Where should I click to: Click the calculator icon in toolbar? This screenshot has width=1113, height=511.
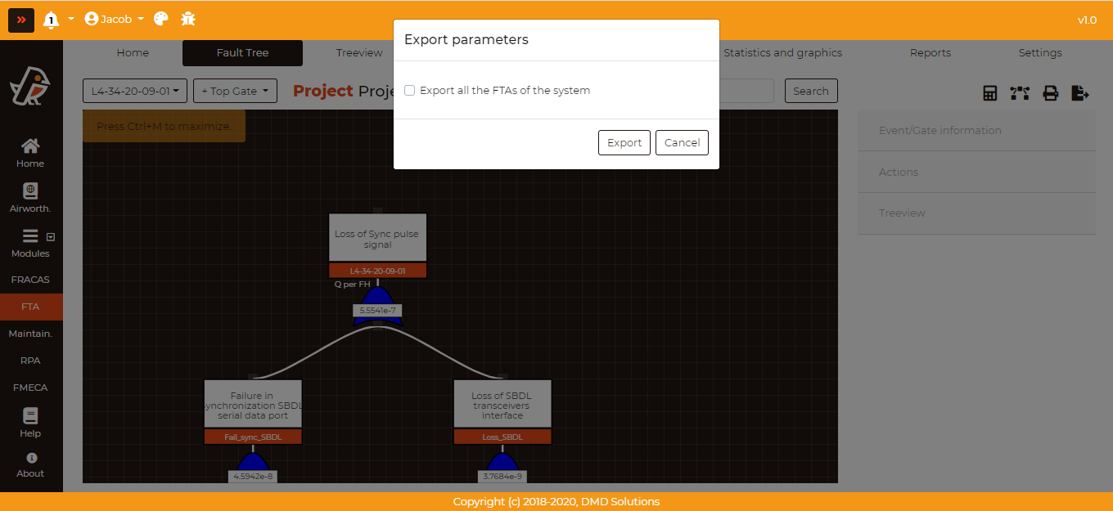point(990,93)
